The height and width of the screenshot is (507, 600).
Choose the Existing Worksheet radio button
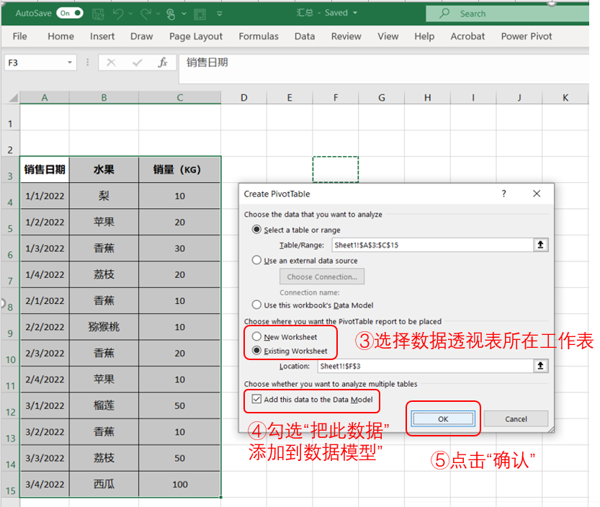[256, 350]
